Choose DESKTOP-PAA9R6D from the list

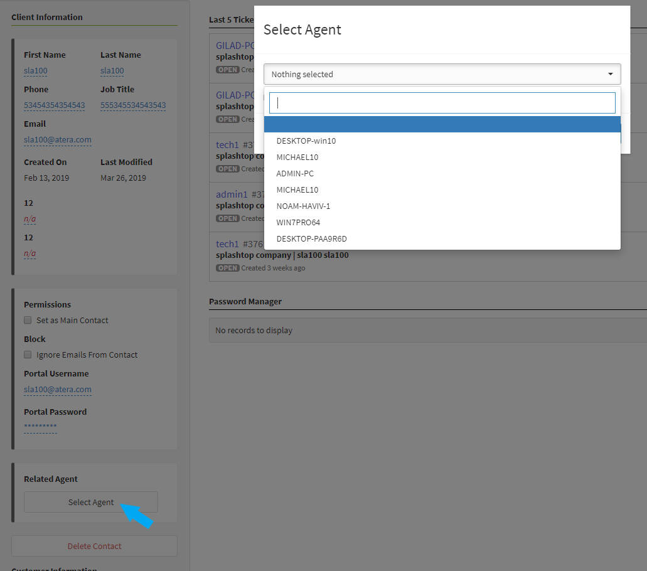click(x=311, y=238)
